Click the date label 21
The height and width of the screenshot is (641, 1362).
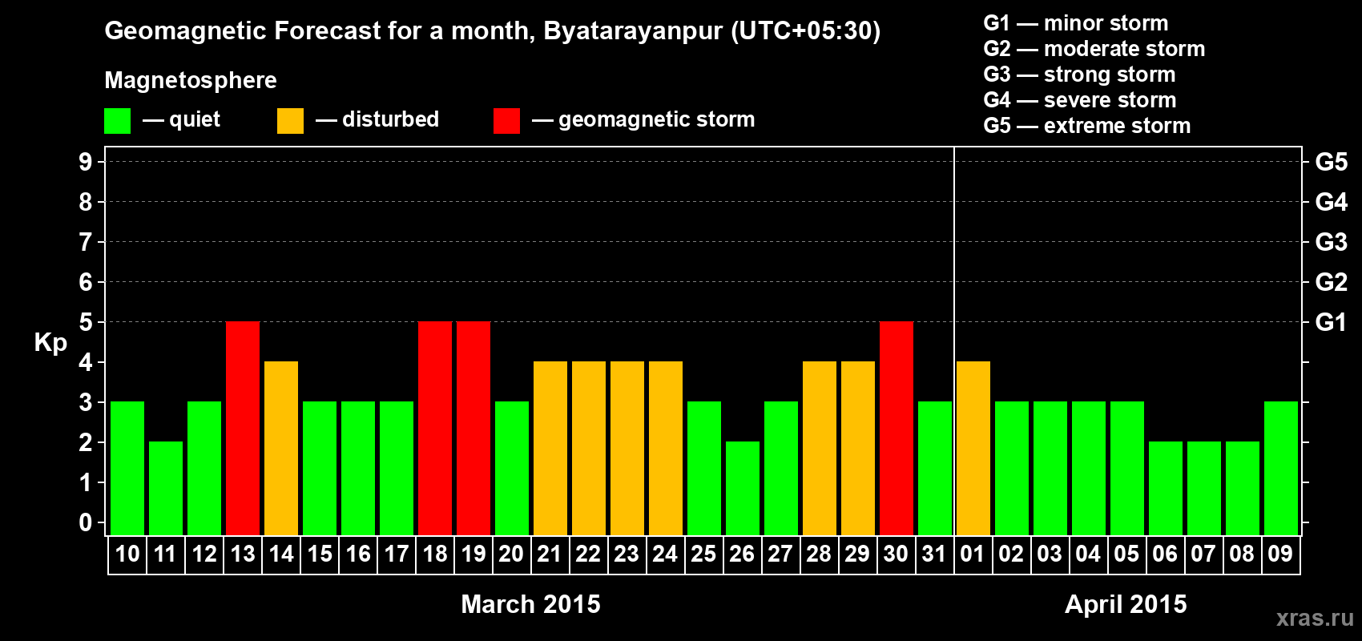[550, 554]
